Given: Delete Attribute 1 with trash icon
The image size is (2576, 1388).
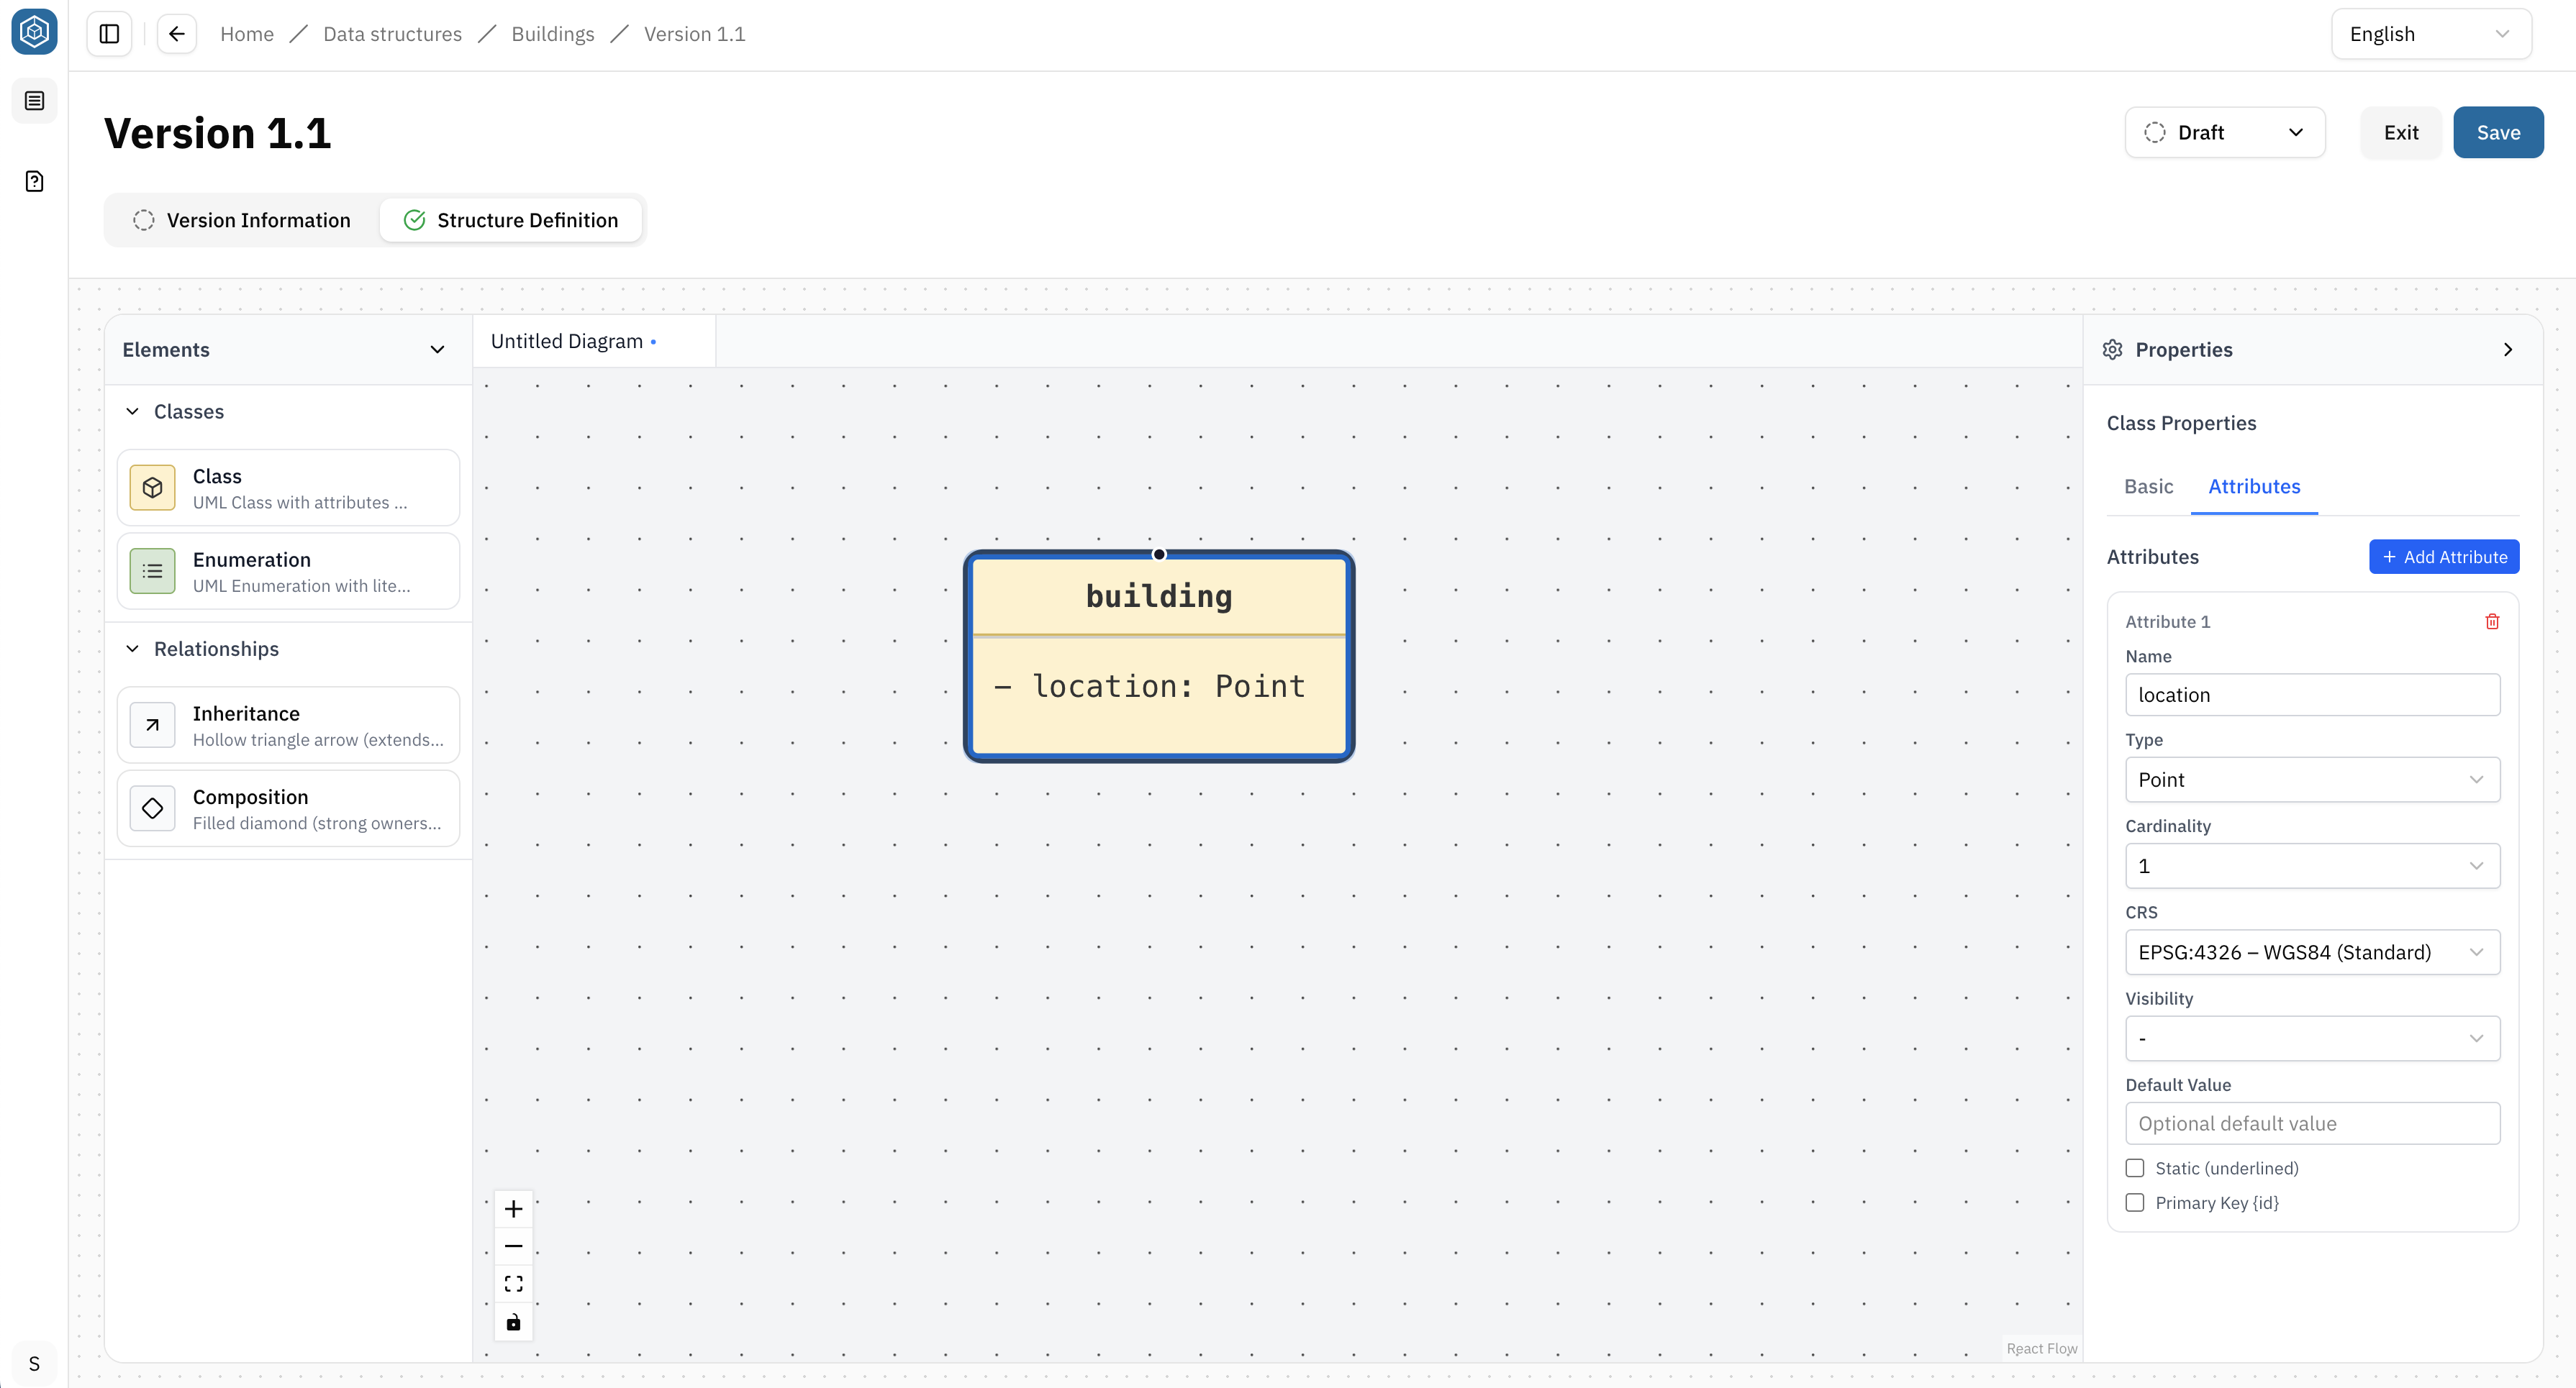Looking at the screenshot, I should tap(2492, 621).
